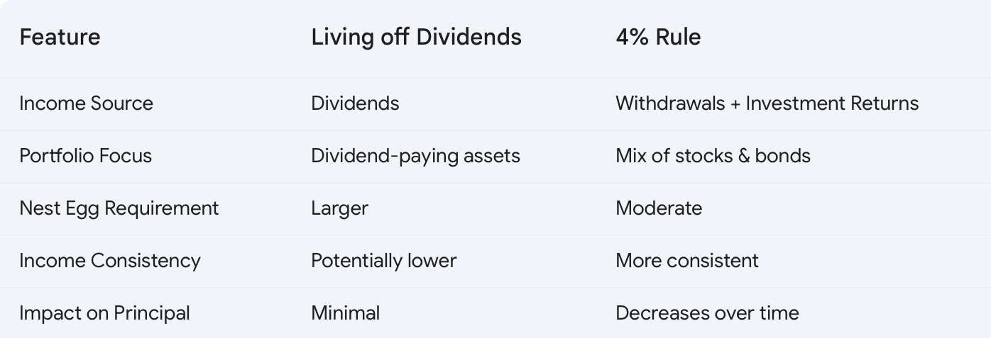
Task: Click the Feature column header
Action: pos(60,37)
